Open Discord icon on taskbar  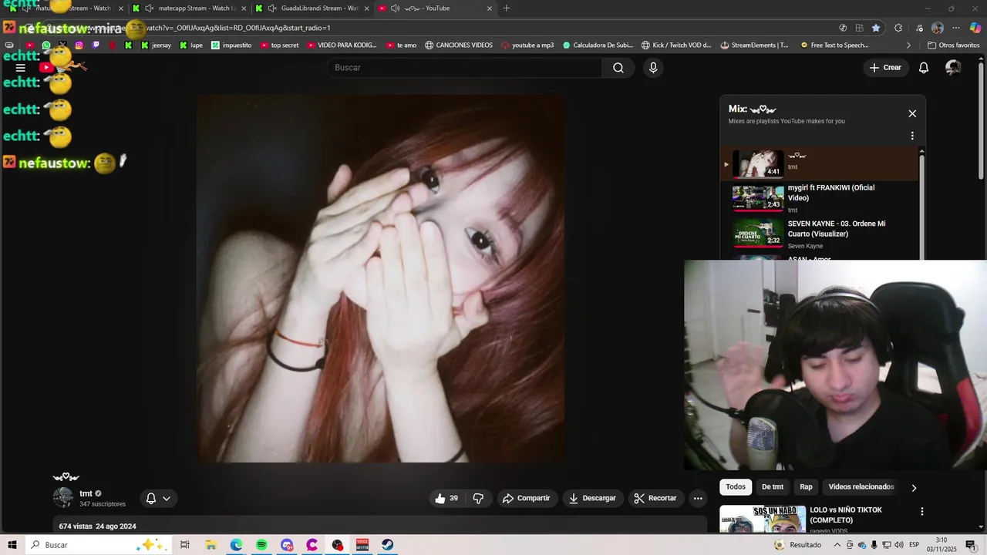(x=287, y=545)
